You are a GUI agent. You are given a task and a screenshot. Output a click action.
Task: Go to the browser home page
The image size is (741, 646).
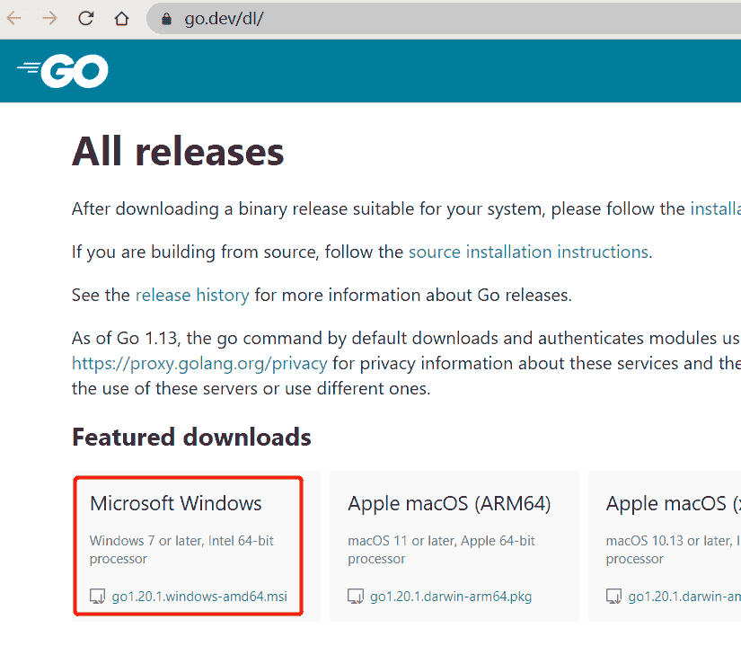(121, 18)
